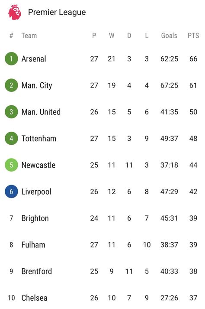Open the Arsenal team row
Screen dimensions: 205x309
click(102, 59)
